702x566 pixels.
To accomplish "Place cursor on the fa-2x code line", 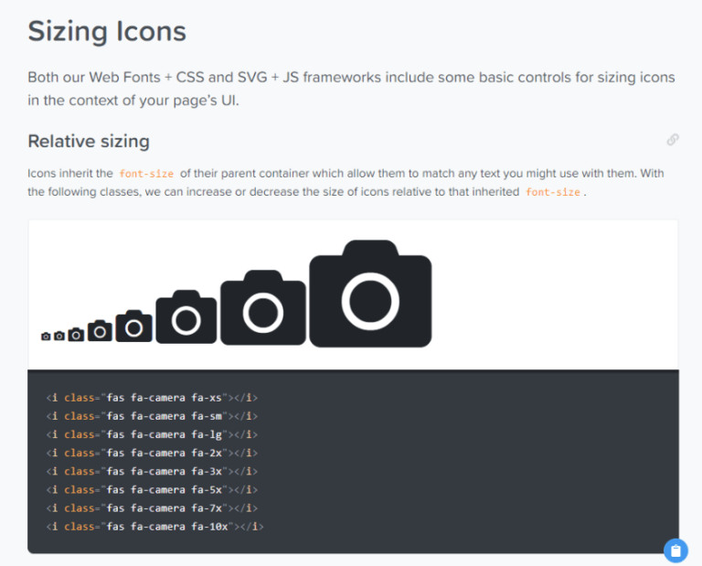I will [x=152, y=453].
